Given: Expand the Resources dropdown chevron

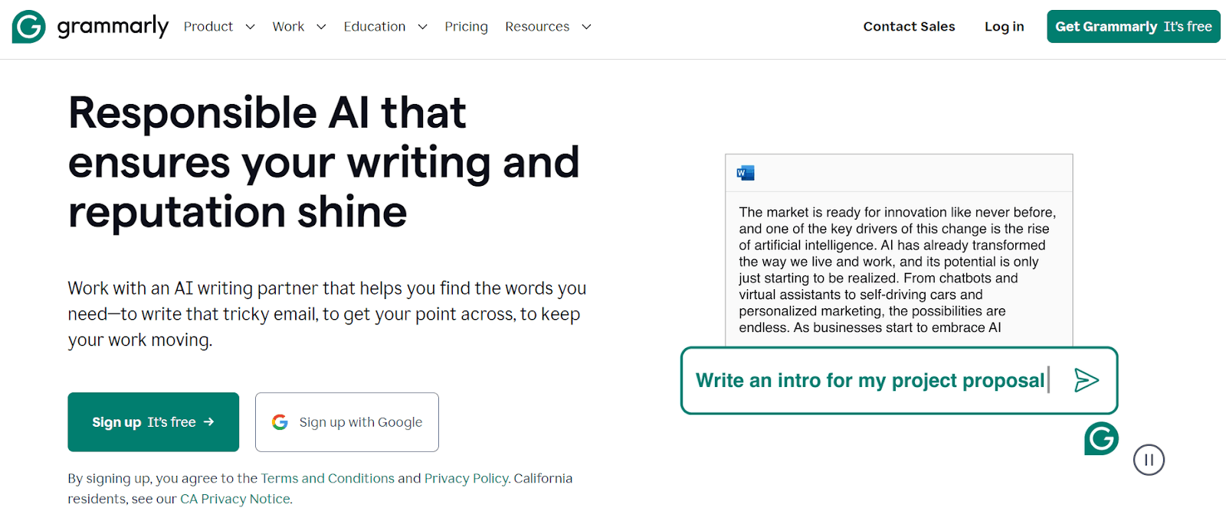Looking at the screenshot, I should point(586,27).
